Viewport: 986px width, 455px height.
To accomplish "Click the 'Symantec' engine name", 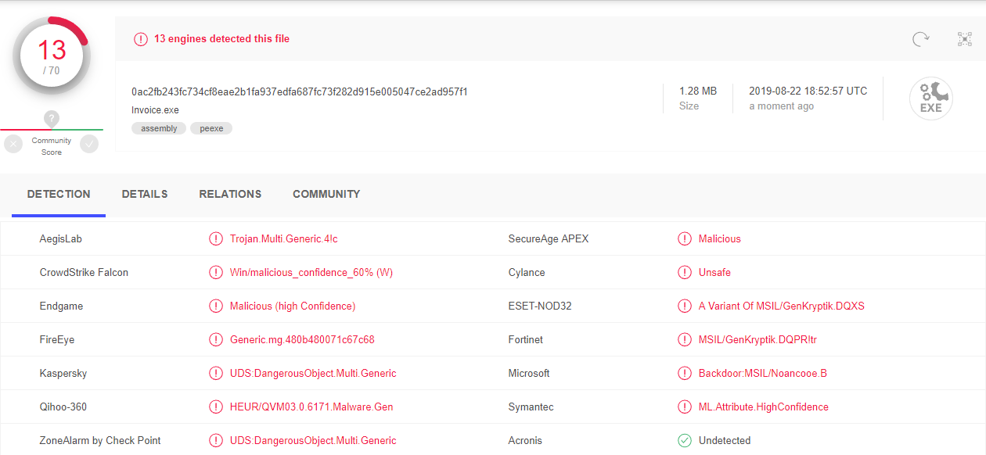I will (531, 407).
